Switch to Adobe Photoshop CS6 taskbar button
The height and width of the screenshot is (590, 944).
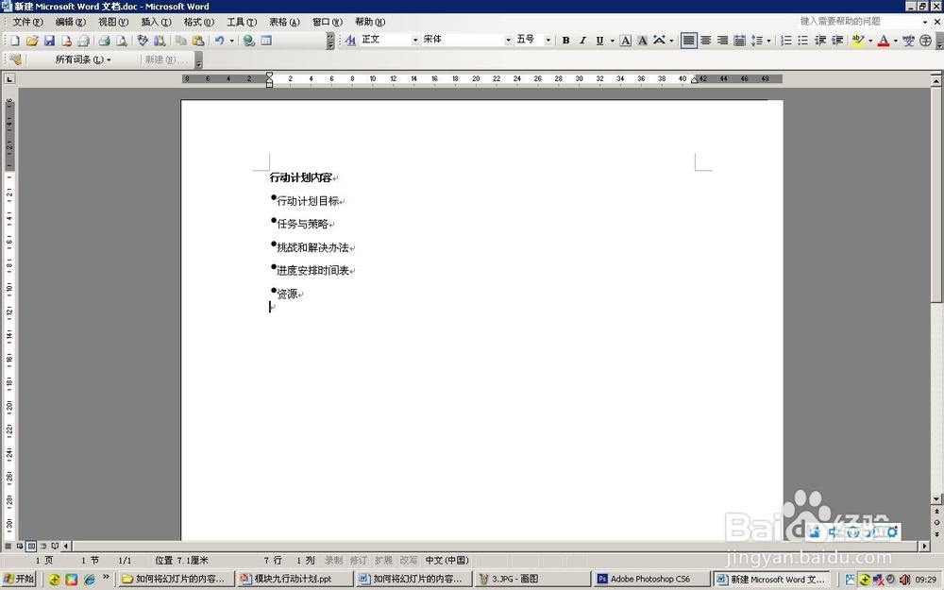tap(650, 579)
